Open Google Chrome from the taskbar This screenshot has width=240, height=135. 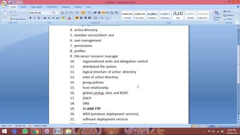pyautogui.click(x=36, y=131)
